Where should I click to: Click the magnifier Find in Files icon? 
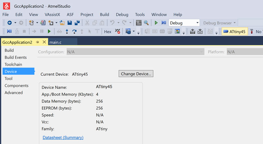click(x=146, y=23)
